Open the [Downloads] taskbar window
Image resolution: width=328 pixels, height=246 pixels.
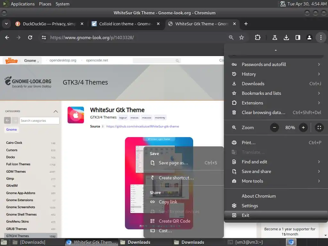tap(29, 242)
